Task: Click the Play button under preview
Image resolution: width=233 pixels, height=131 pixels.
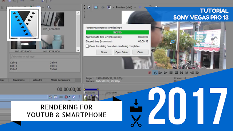Action: click(x=166, y=73)
